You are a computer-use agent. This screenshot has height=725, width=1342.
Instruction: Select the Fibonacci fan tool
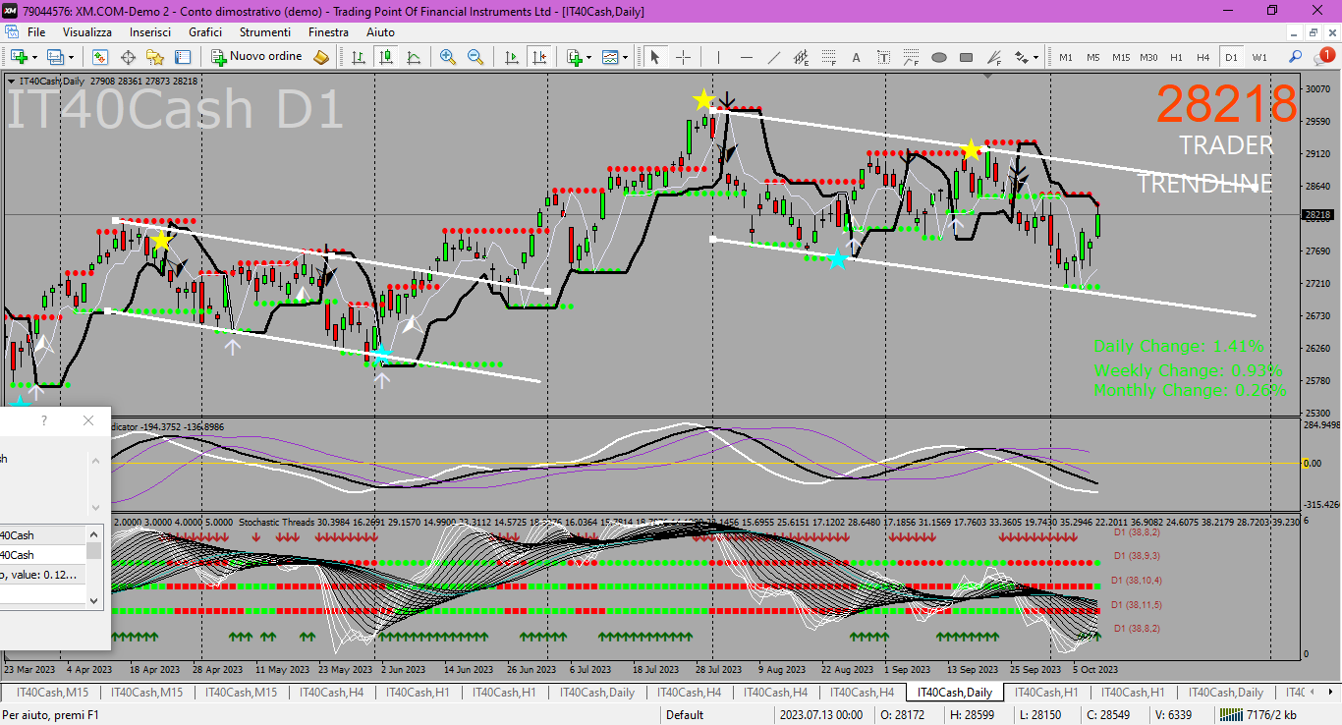point(994,57)
